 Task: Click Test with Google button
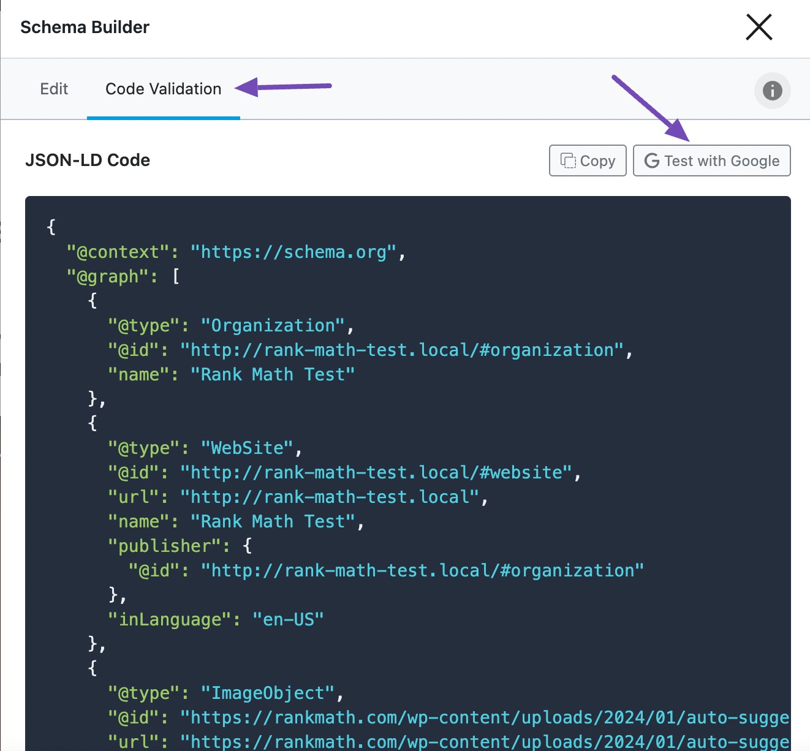pyautogui.click(x=711, y=160)
